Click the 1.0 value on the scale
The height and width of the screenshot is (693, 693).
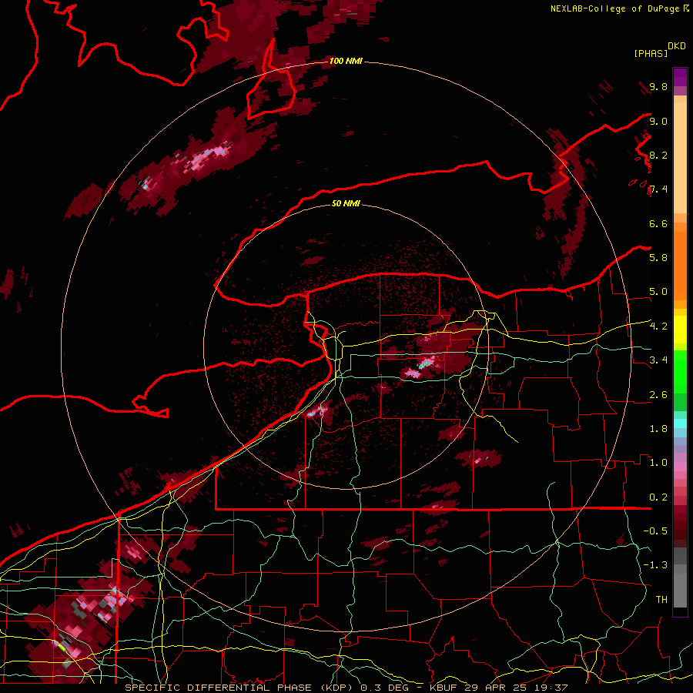pos(658,463)
